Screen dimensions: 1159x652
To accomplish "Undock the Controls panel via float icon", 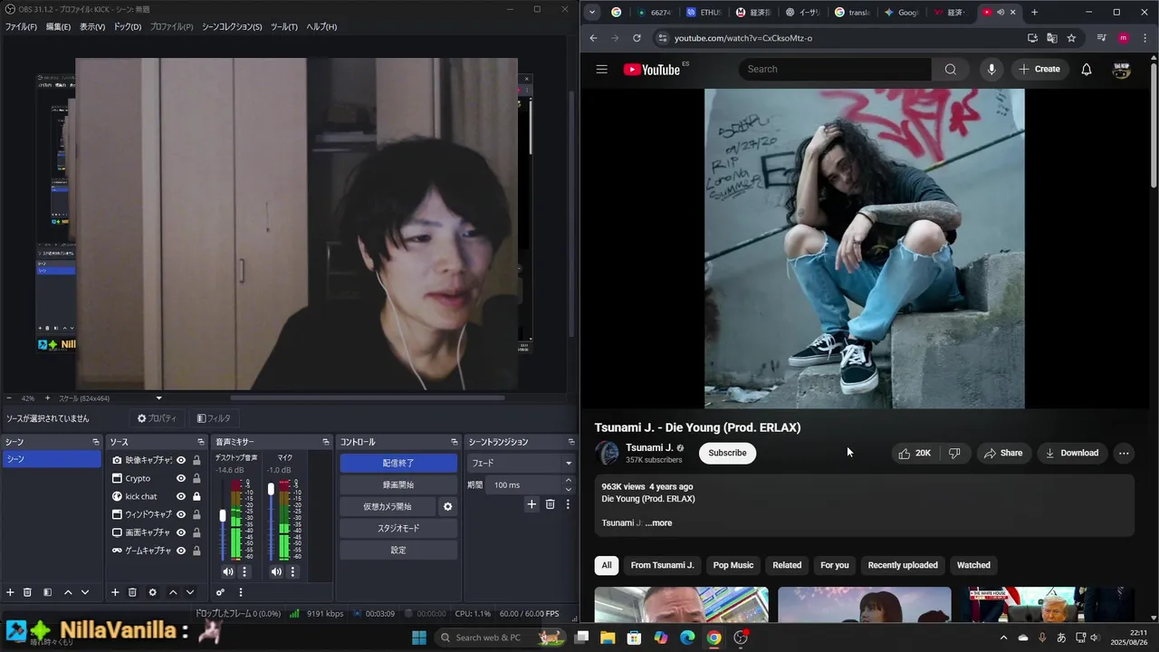I will pyautogui.click(x=455, y=442).
